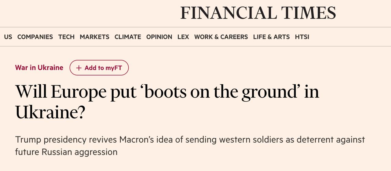Click the phrase 'boots on the ground' in headline

(220, 92)
